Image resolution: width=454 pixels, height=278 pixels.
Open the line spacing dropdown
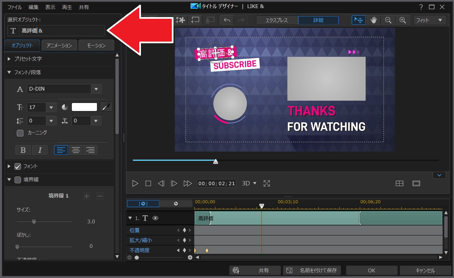click(x=51, y=121)
